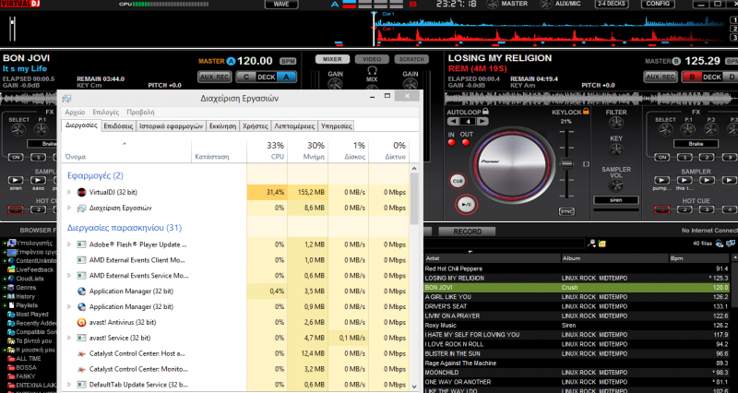Click the avast! Antivirus orange icon

81,322
